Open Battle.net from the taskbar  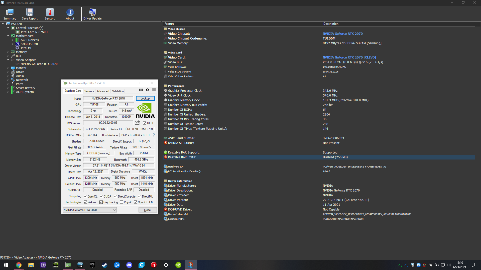pos(117,265)
